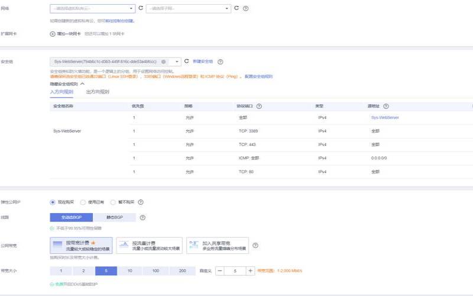This screenshot has height=296, width=473.
Task: Click the TCP: 443 port cell
Action: pyautogui.click(x=247, y=144)
